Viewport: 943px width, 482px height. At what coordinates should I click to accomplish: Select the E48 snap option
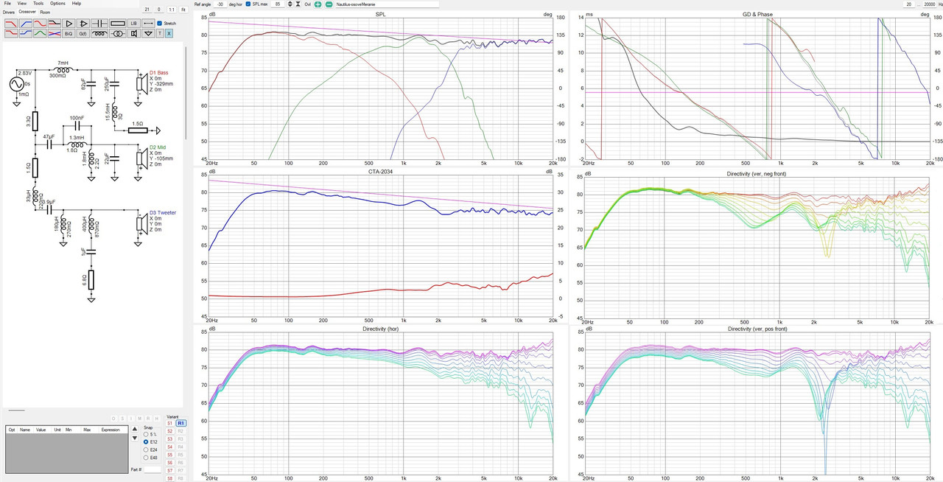click(x=146, y=458)
